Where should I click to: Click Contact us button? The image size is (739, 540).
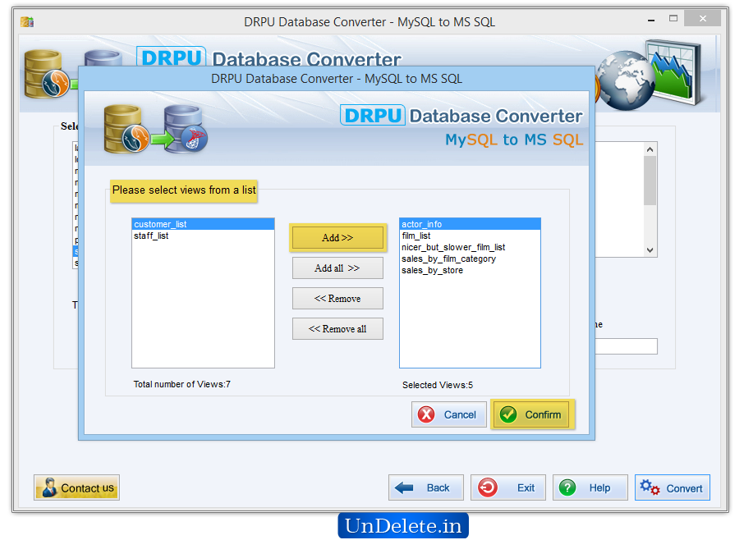click(x=77, y=487)
